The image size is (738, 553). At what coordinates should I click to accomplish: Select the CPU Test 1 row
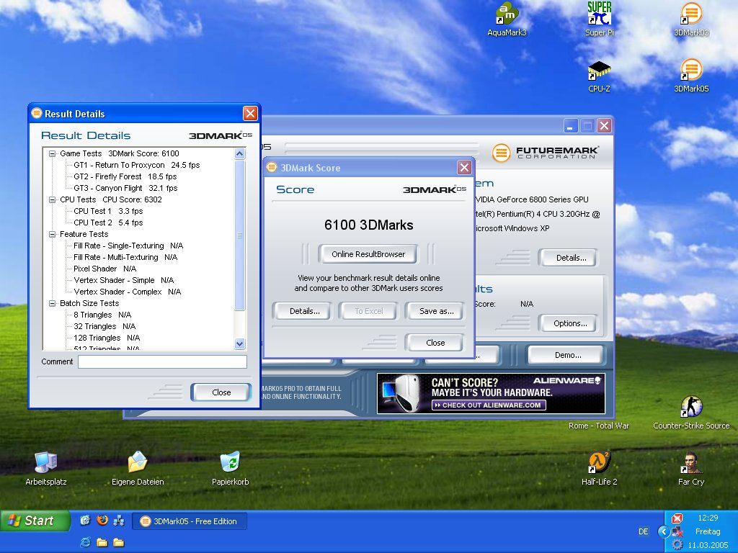108,211
